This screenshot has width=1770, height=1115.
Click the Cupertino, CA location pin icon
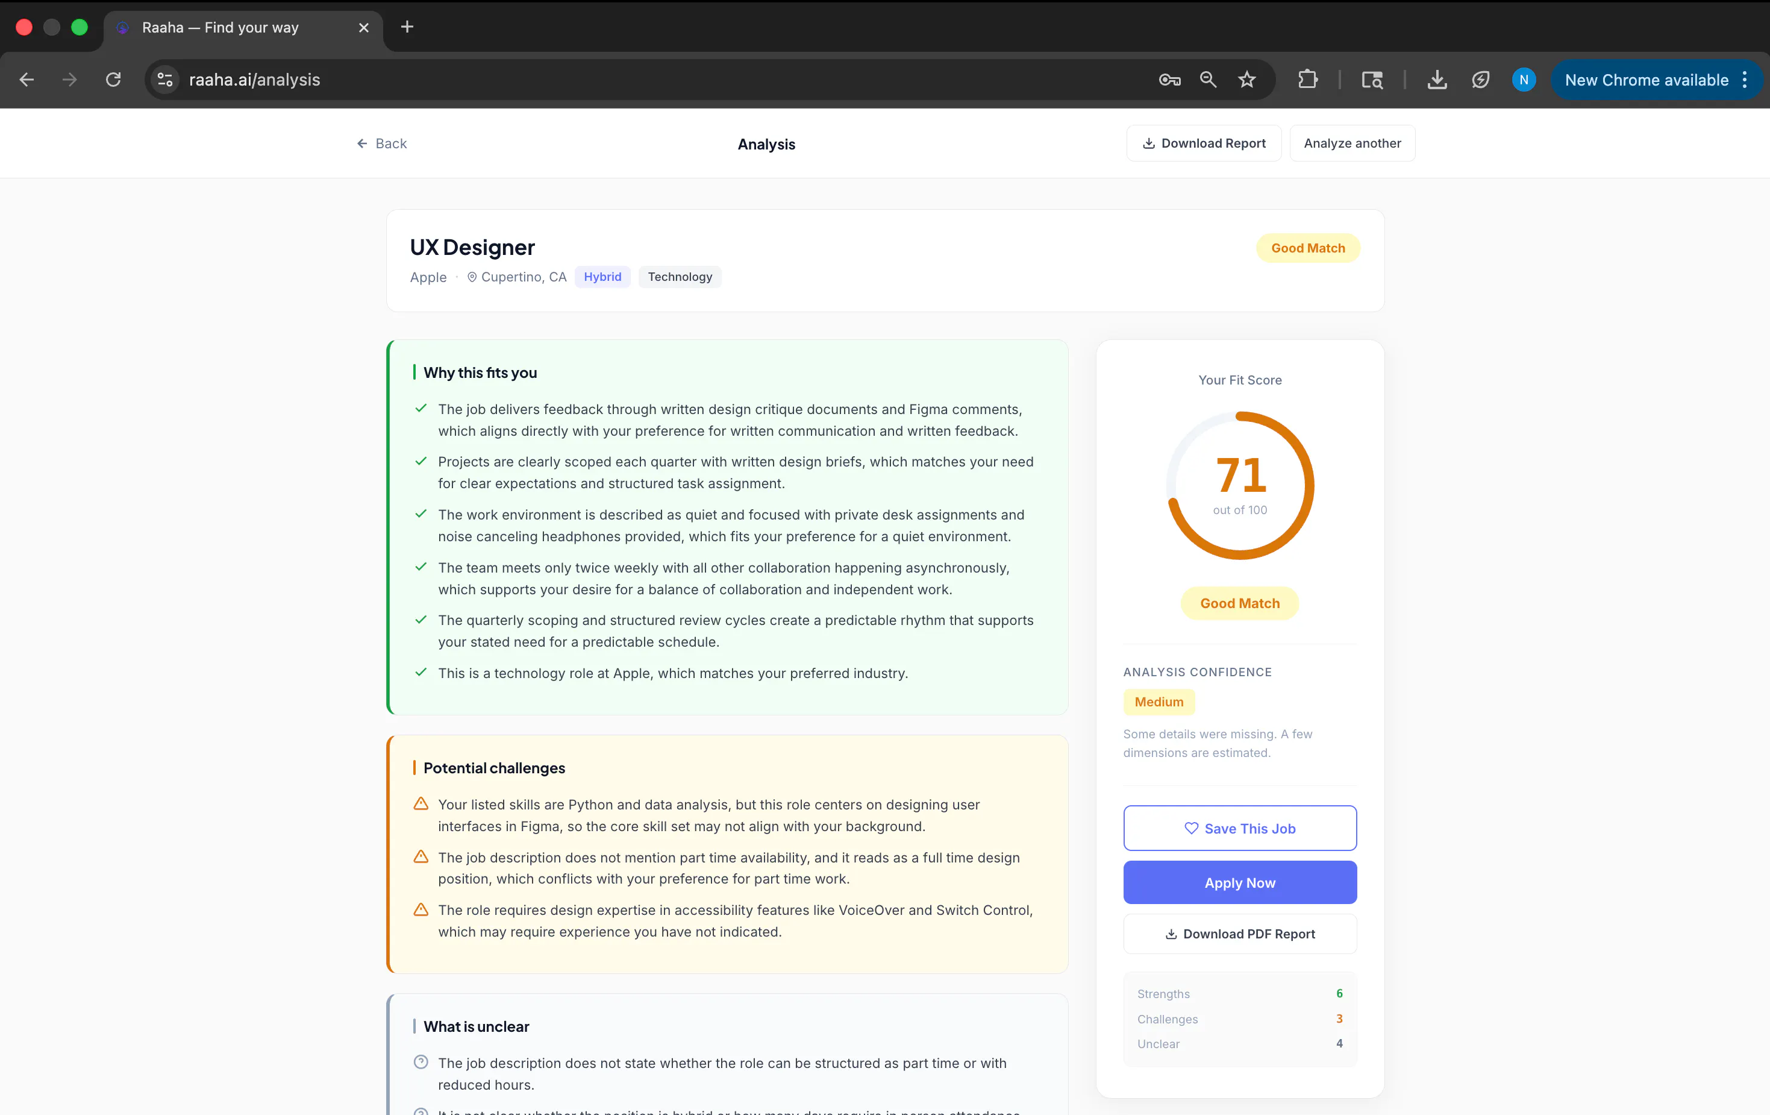pyautogui.click(x=472, y=277)
